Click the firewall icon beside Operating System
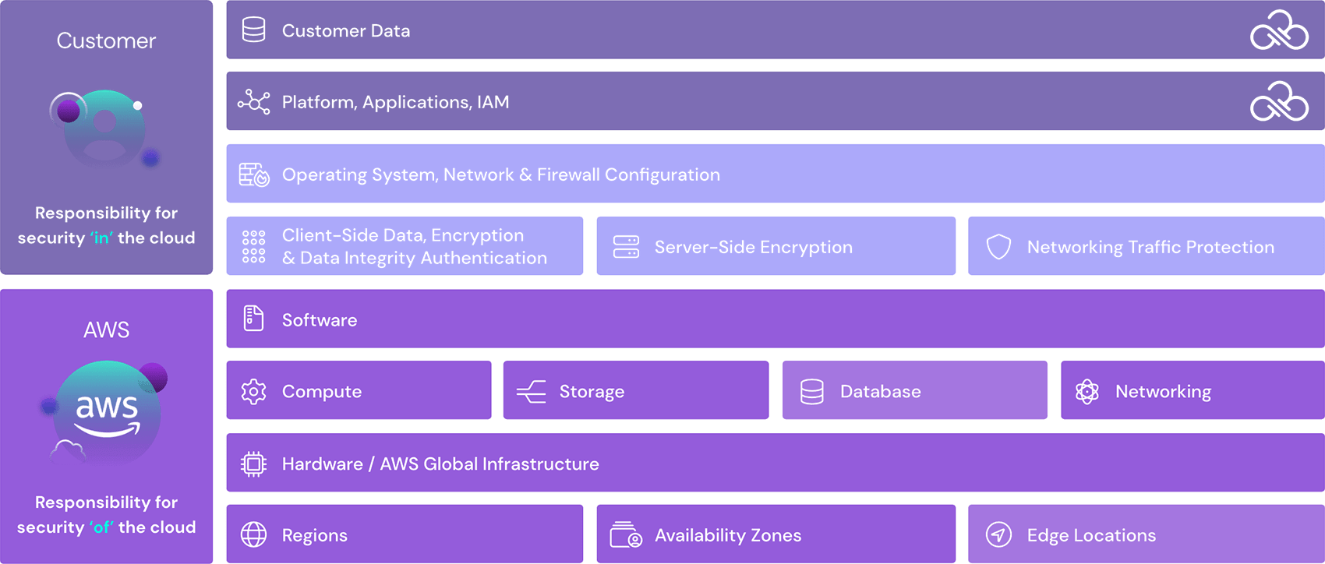Viewport: 1325px width, 564px height. tap(253, 174)
